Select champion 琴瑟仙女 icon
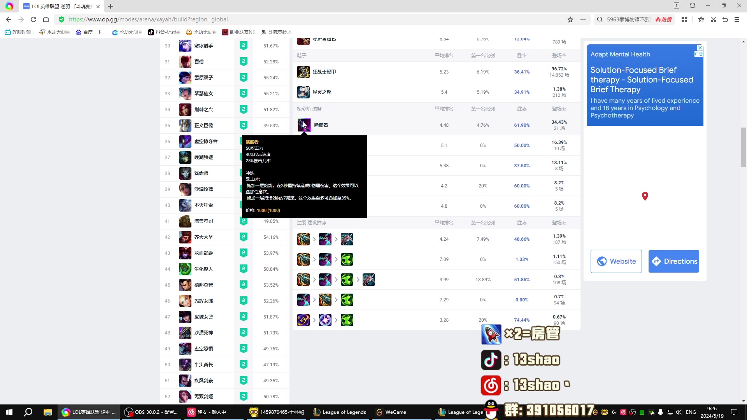The width and height of the screenshot is (747, 420). (x=185, y=94)
